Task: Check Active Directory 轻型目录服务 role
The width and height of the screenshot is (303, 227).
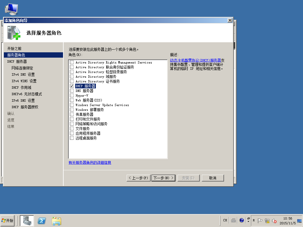Action: click(72, 72)
